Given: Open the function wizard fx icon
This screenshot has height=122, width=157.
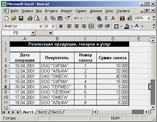Looking at the screenshot, I should (x=113, y=18).
